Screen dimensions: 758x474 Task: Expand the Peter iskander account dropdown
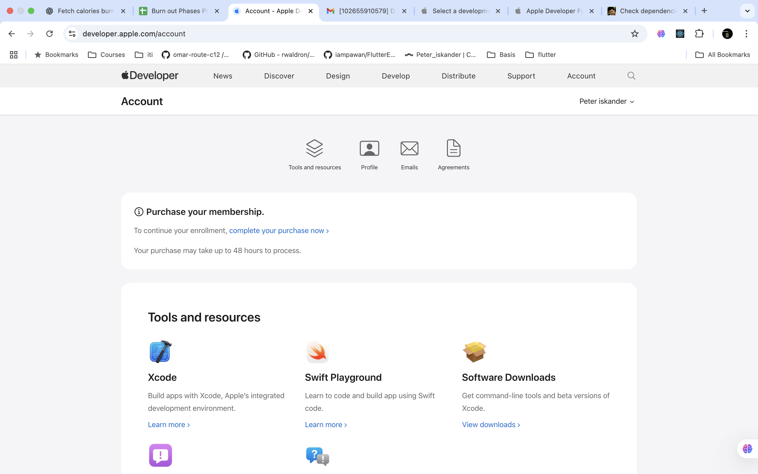[607, 101]
